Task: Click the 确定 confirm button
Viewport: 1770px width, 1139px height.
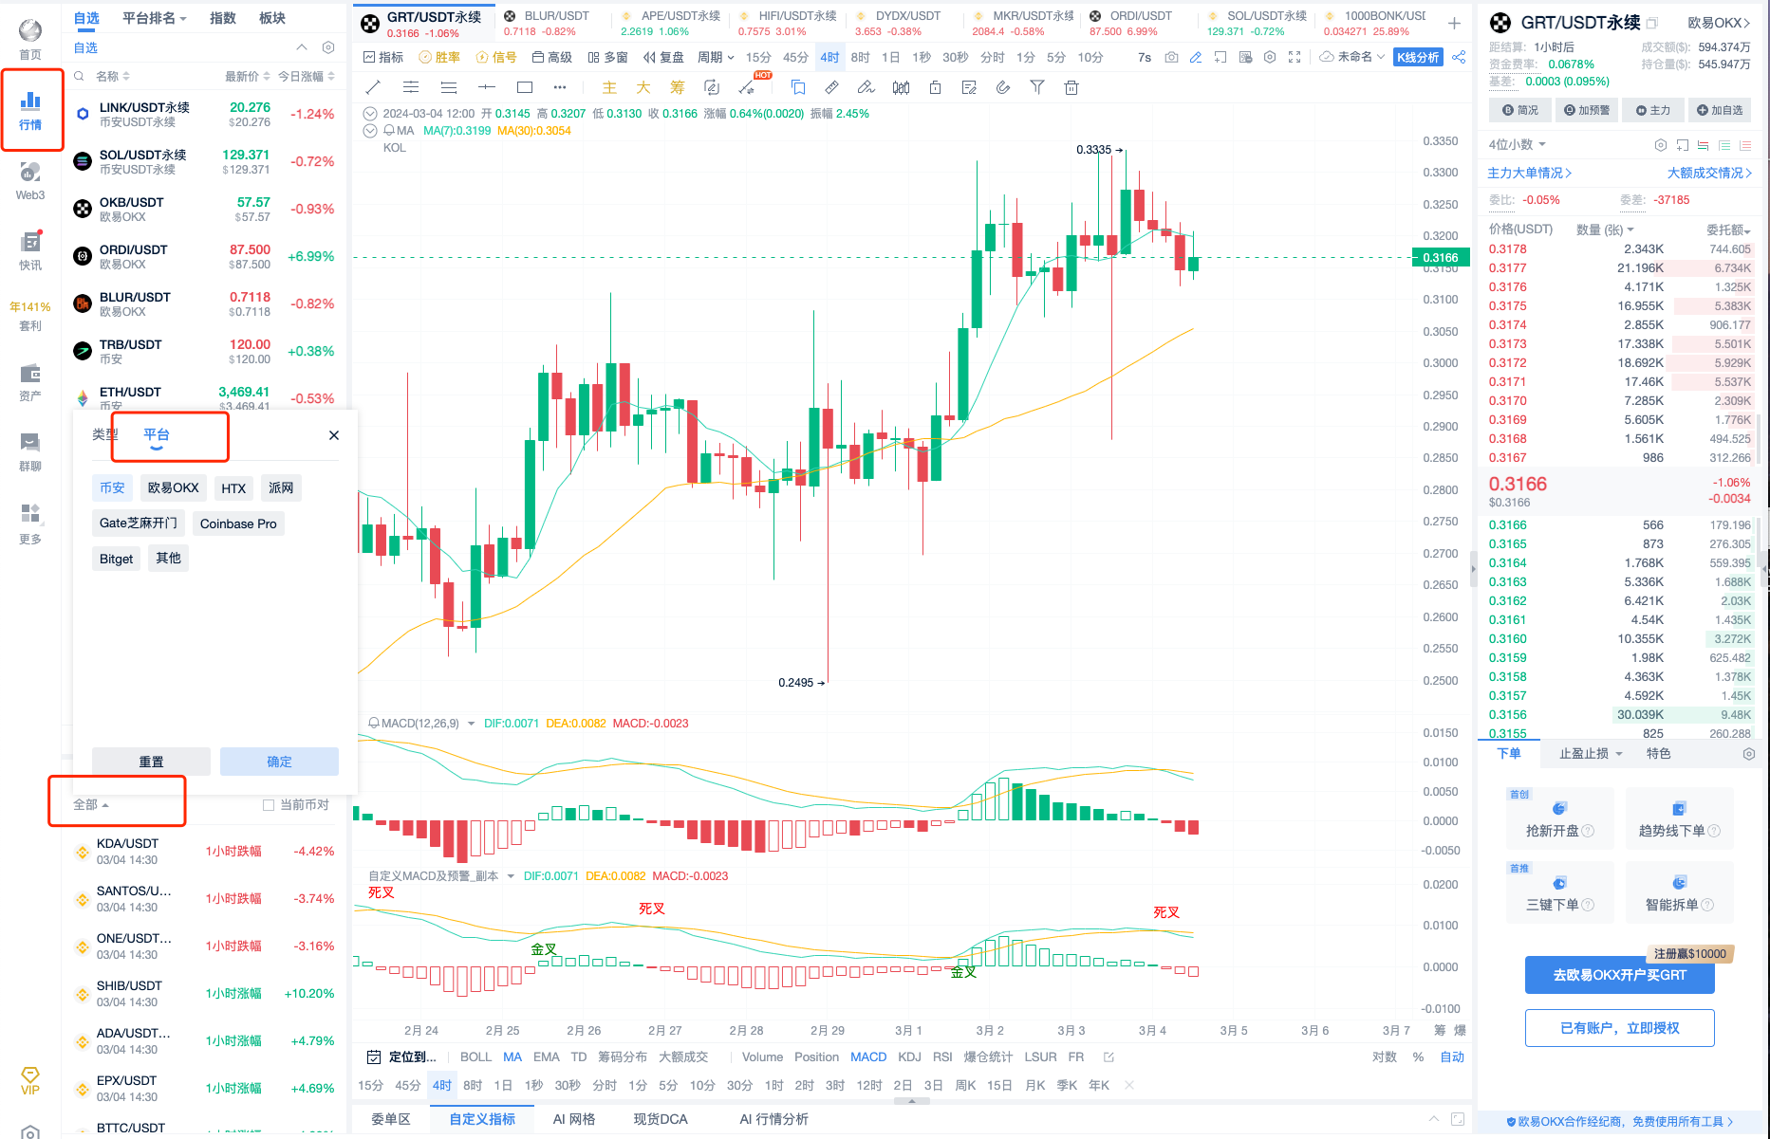Action: [x=279, y=762]
